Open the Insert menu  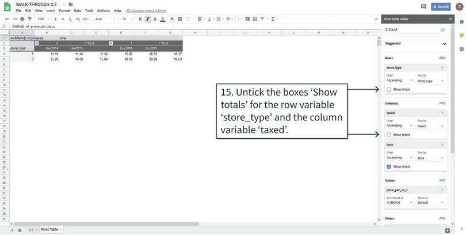point(51,11)
